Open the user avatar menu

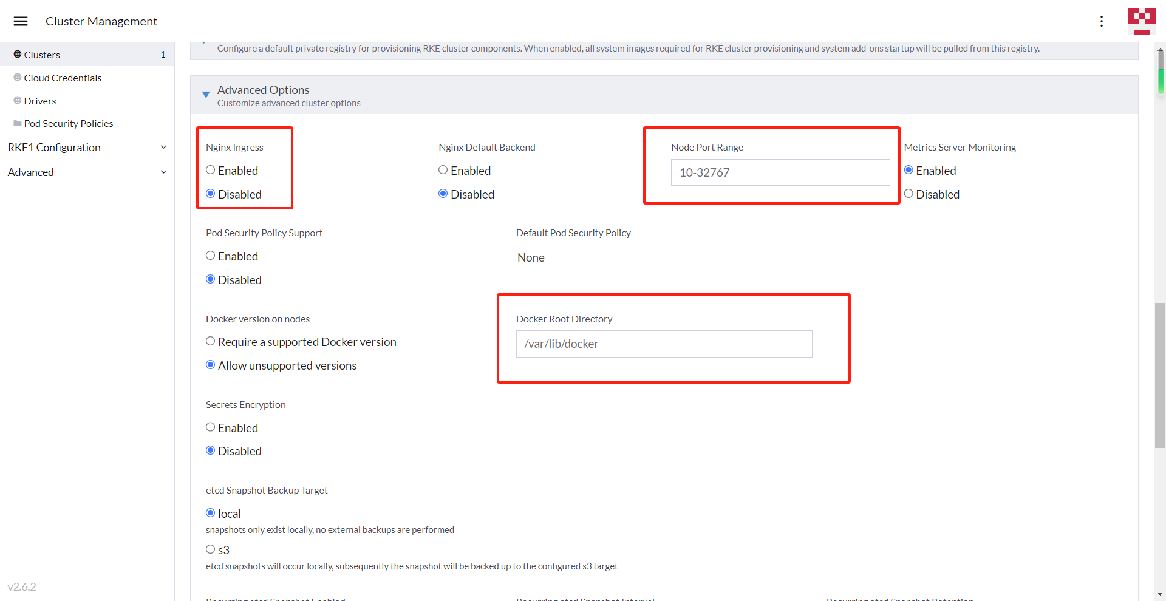pos(1142,21)
